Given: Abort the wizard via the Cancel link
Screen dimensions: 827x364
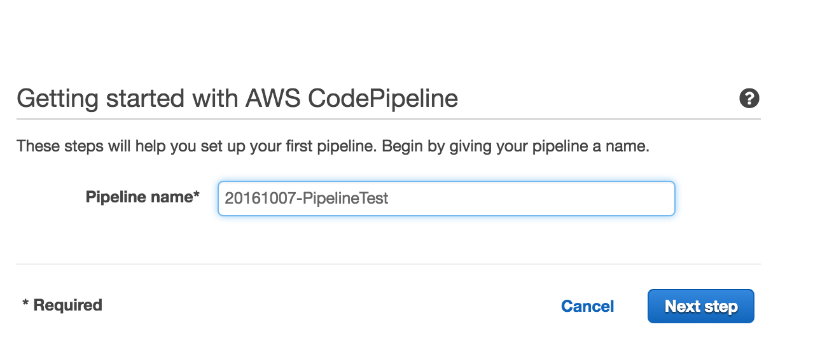Looking at the screenshot, I should [x=587, y=306].
